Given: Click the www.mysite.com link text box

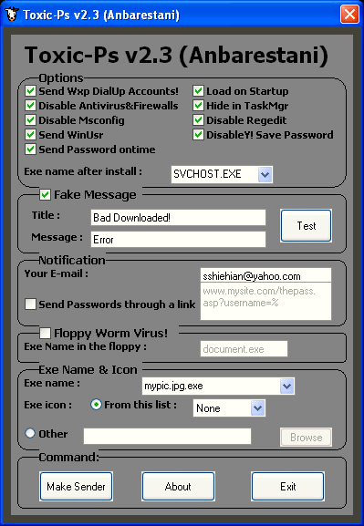Looking at the screenshot, I should pyautogui.click(x=266, y=301).
